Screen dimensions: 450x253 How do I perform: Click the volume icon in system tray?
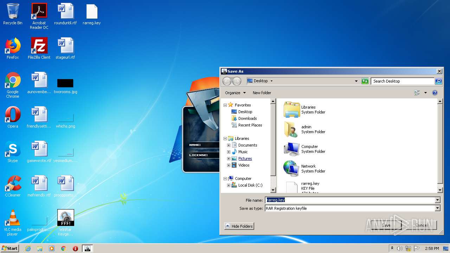400,248
